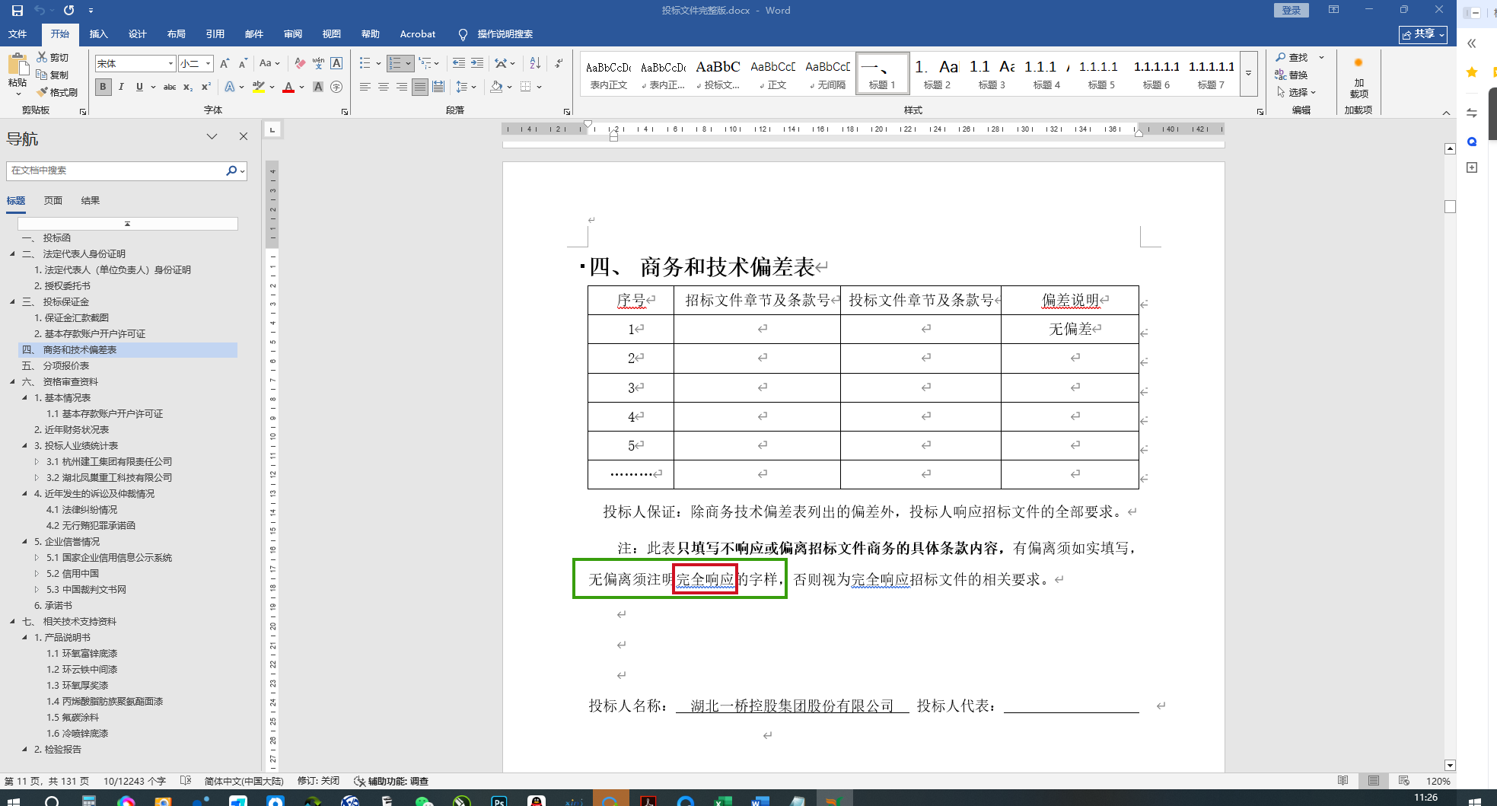Open the phonetic guide (wén) tool
The width and height of the screenshot is (1497, 806).
point(318,63)
